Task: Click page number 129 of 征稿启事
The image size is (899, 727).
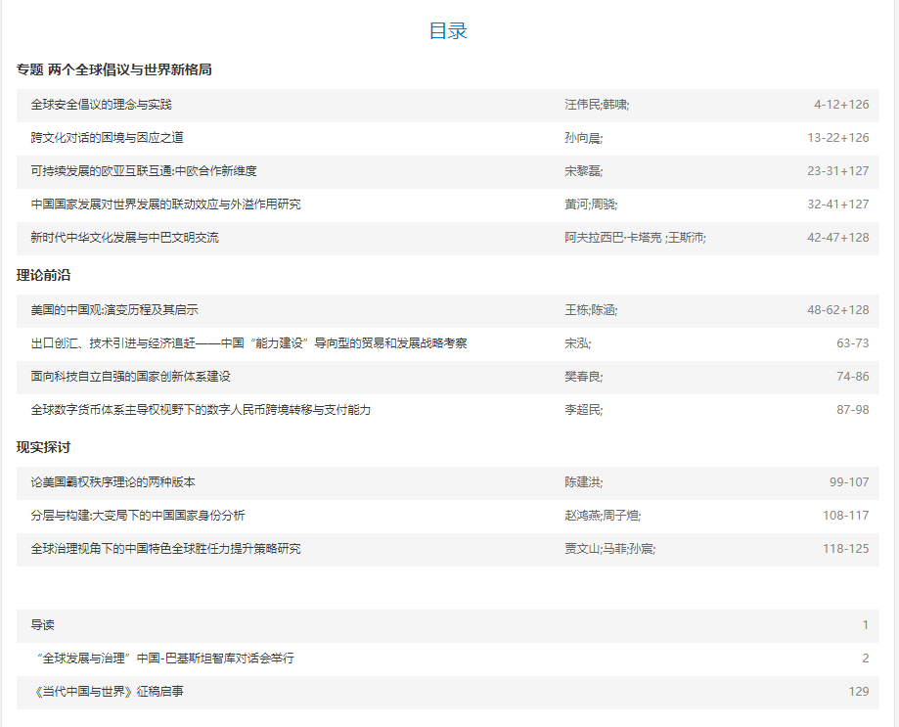Action: (x=859, y=692)
